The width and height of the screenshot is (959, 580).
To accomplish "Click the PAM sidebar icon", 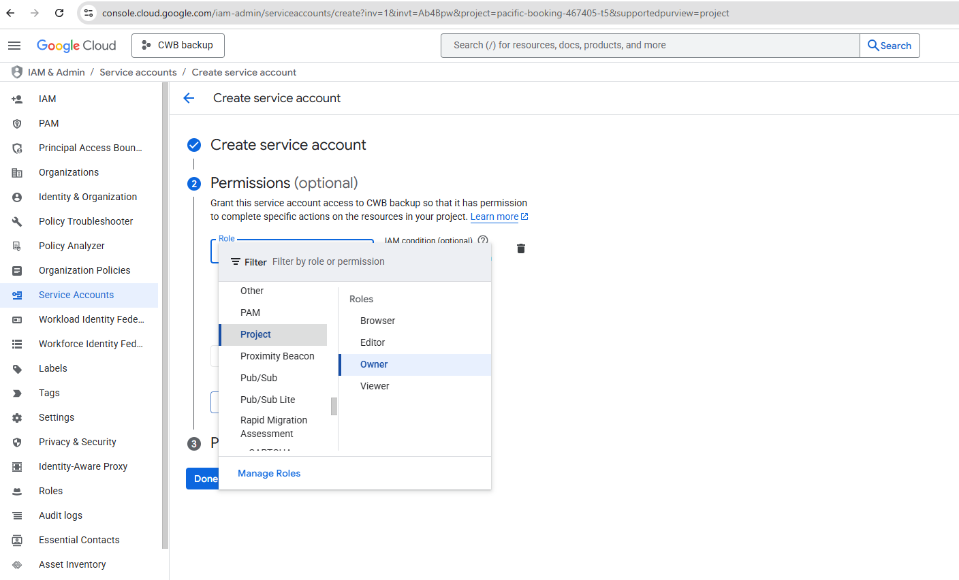I will point(17,123).
